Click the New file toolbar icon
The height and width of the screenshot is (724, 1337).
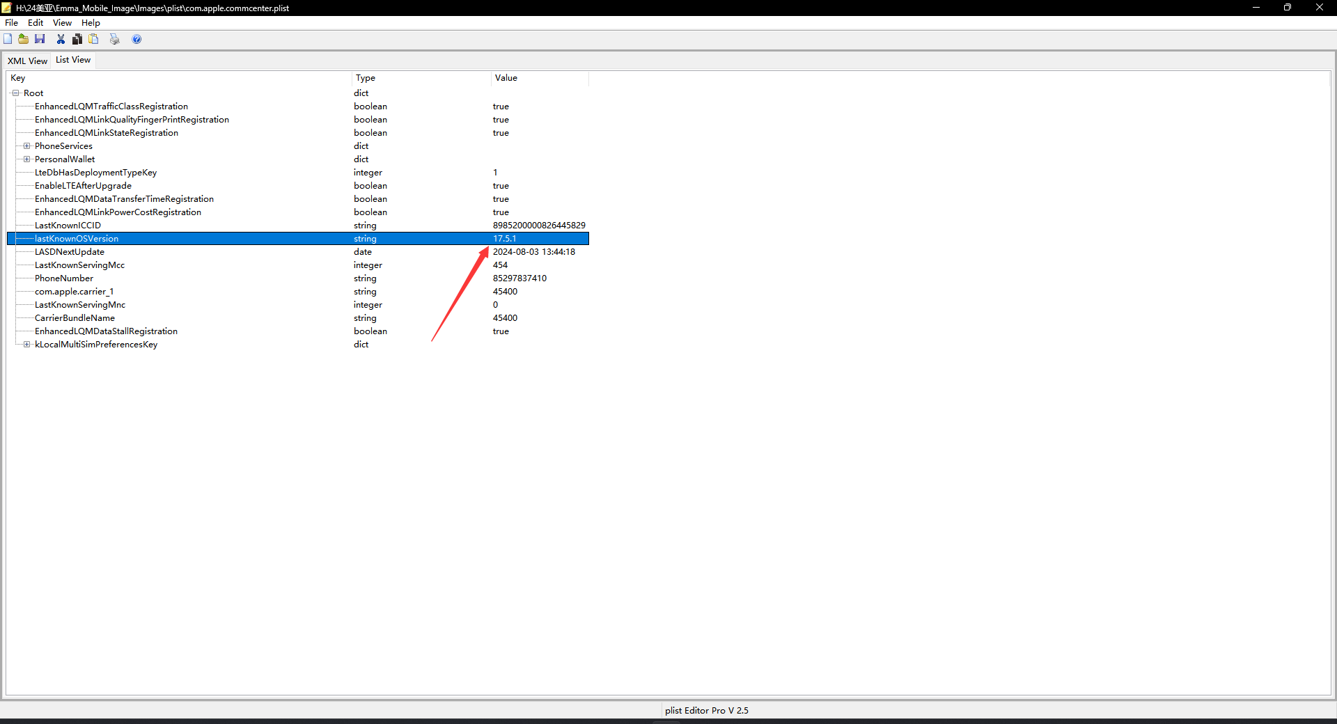pyautogui.click(x=8, y=39)
